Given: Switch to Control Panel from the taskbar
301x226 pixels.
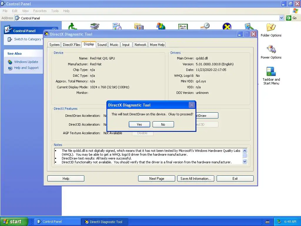Looking at the screenshot, I should pos(57,222).
